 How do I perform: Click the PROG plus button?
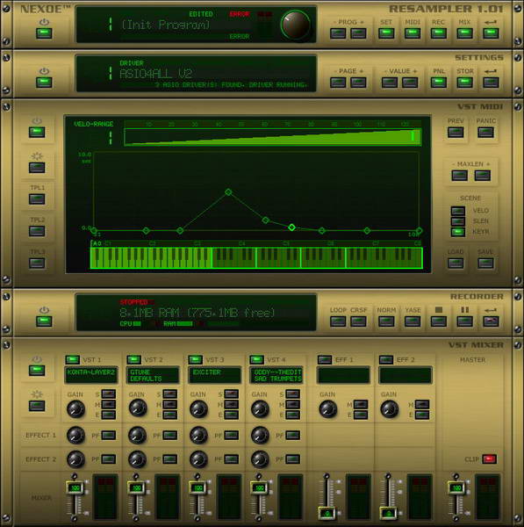pos(358,33)
